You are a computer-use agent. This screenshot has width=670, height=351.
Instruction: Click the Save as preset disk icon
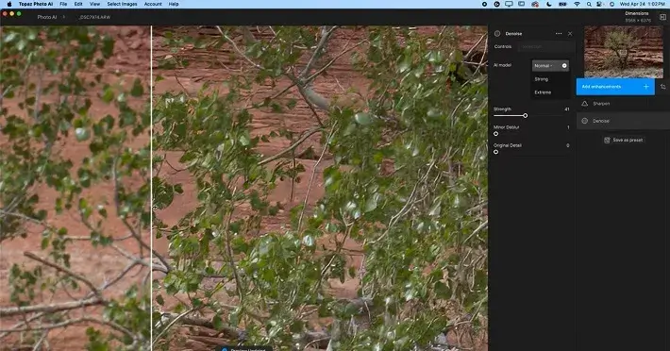pyautogui.click(x=607, y=140)
